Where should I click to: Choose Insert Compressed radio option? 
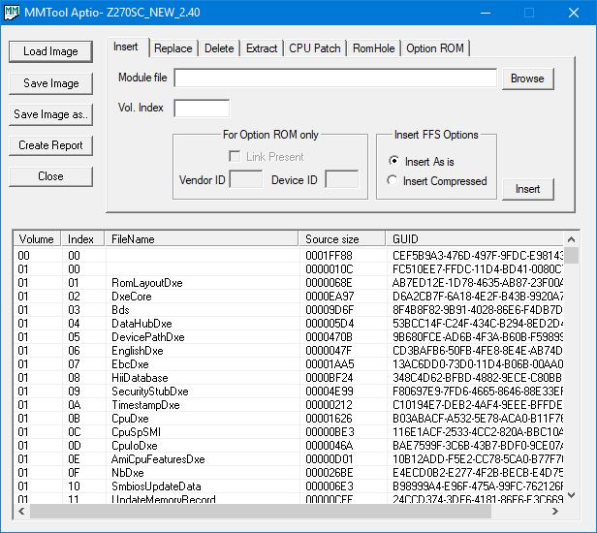point(393,180)
